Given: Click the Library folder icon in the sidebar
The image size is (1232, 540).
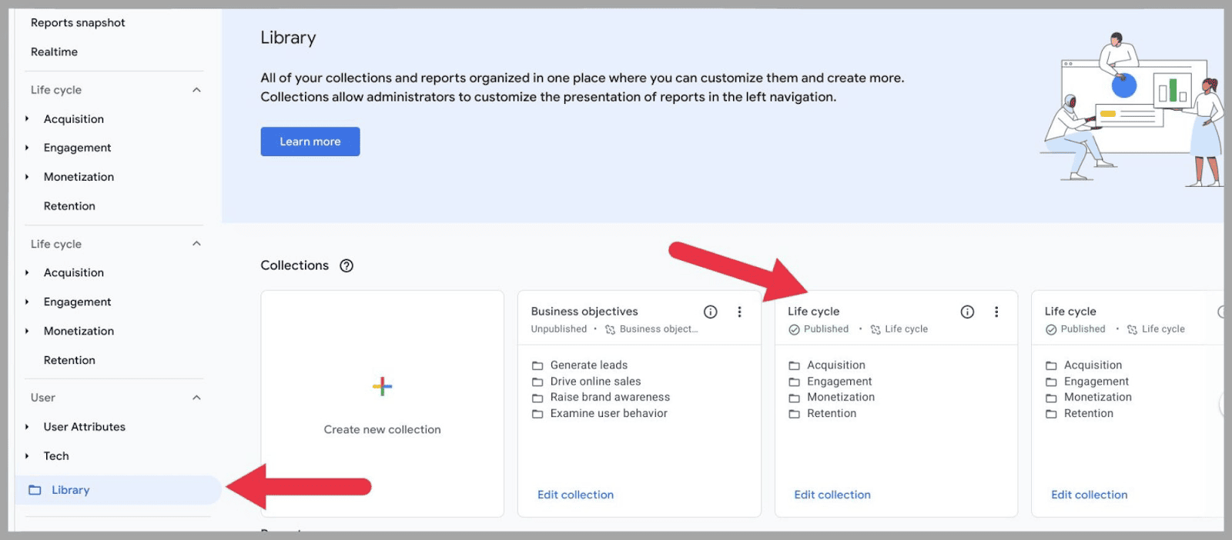Looking at the screenshot, I should [35, 490].
